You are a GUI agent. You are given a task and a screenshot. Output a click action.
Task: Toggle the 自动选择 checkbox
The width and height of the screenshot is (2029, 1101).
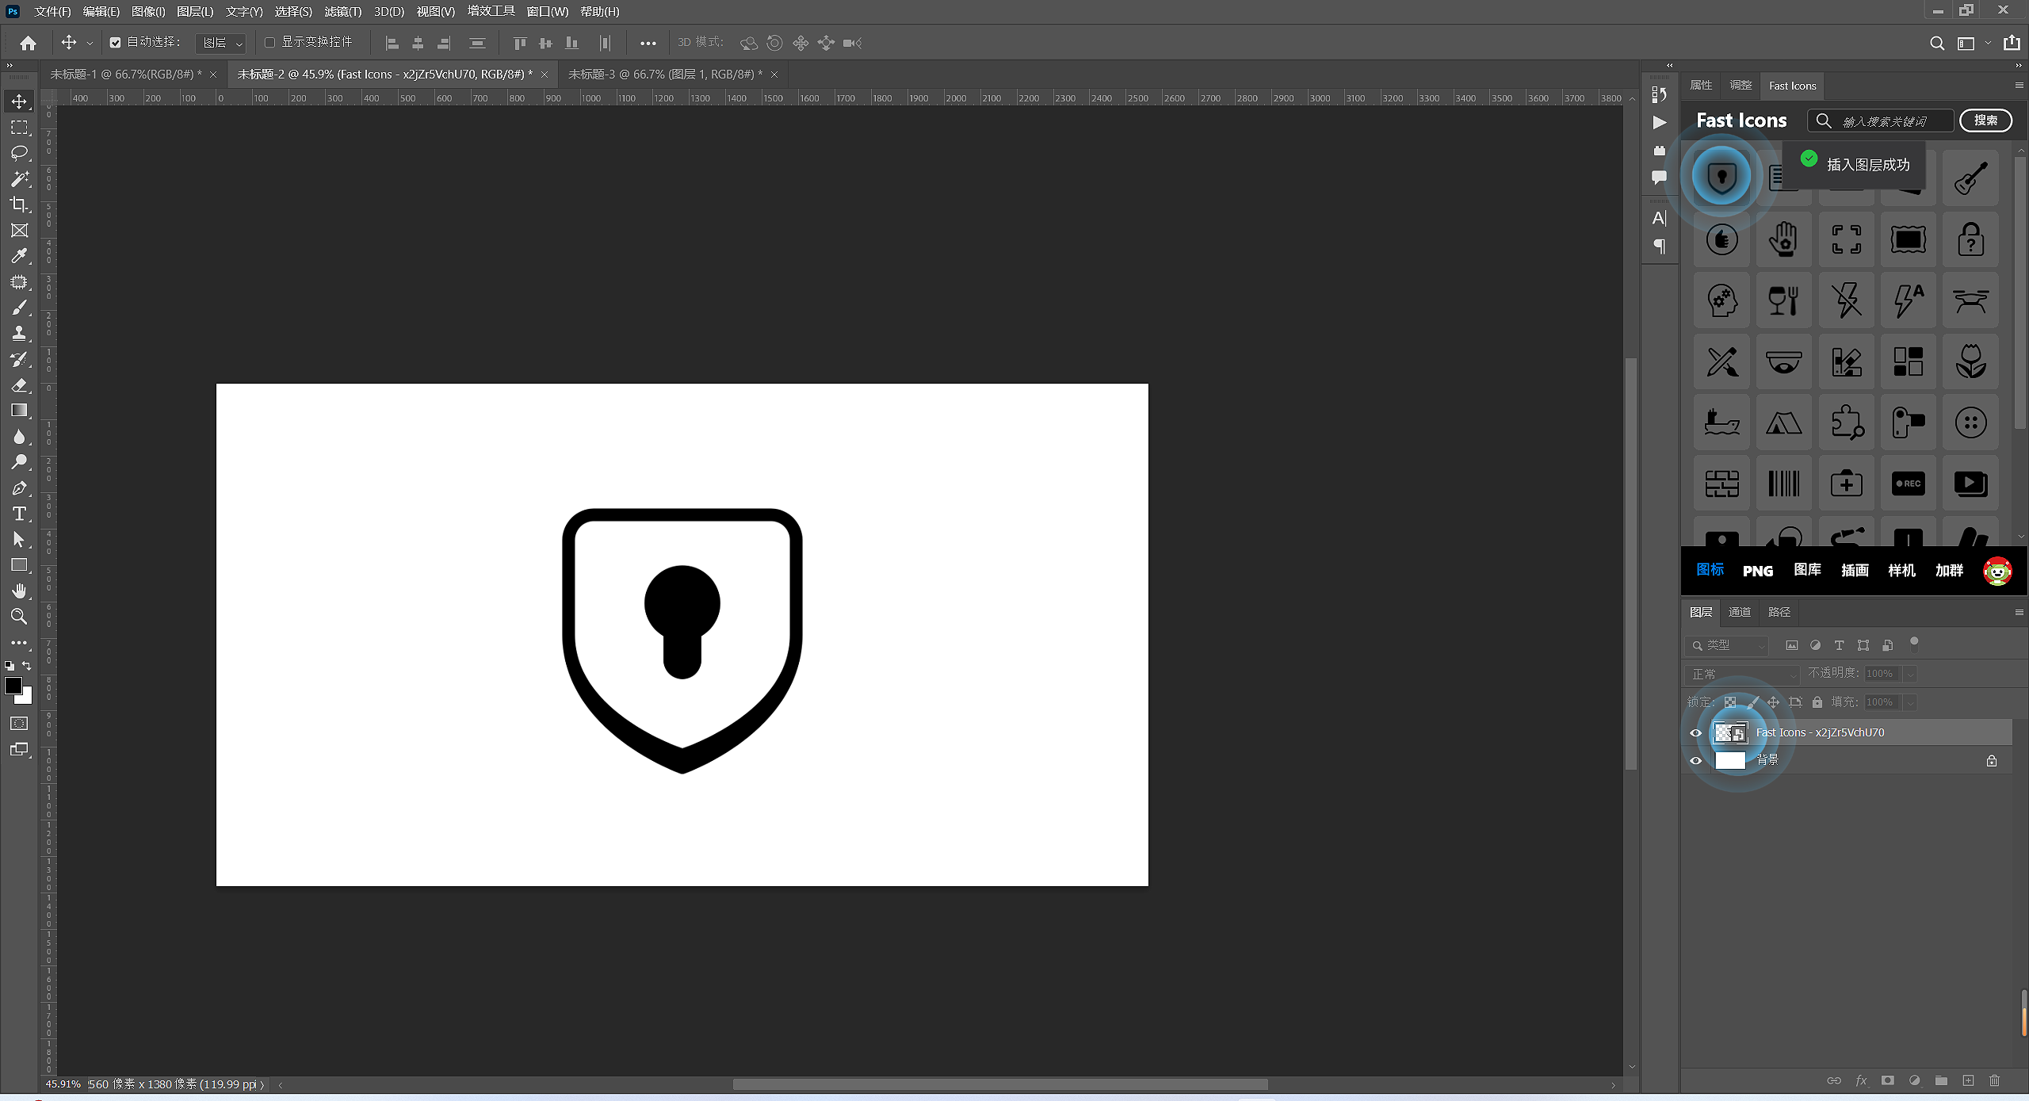[116, 43]
